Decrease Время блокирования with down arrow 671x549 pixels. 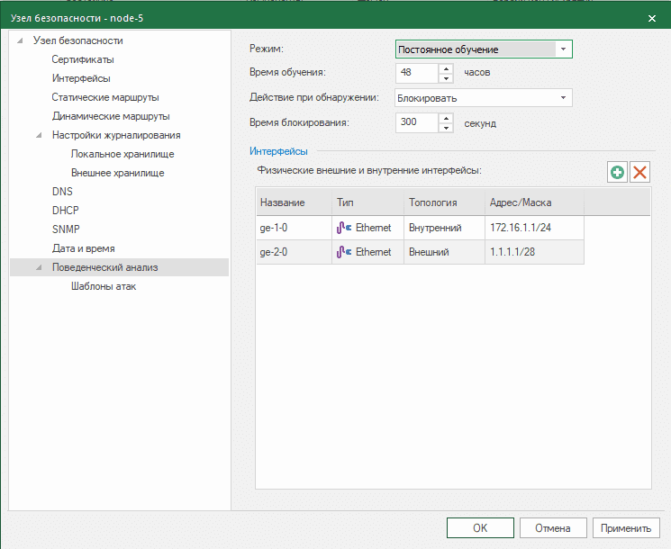click(x=446, y=128)
